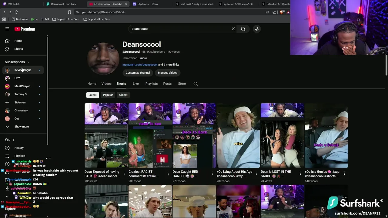Click the page vertical scrollbar
The image size is (388, 218).
click(x=386, y=65)
